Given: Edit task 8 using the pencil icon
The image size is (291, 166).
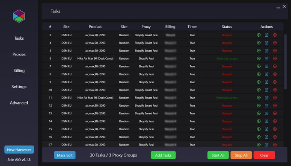Looking at the screenshot, I should [267, 74].
